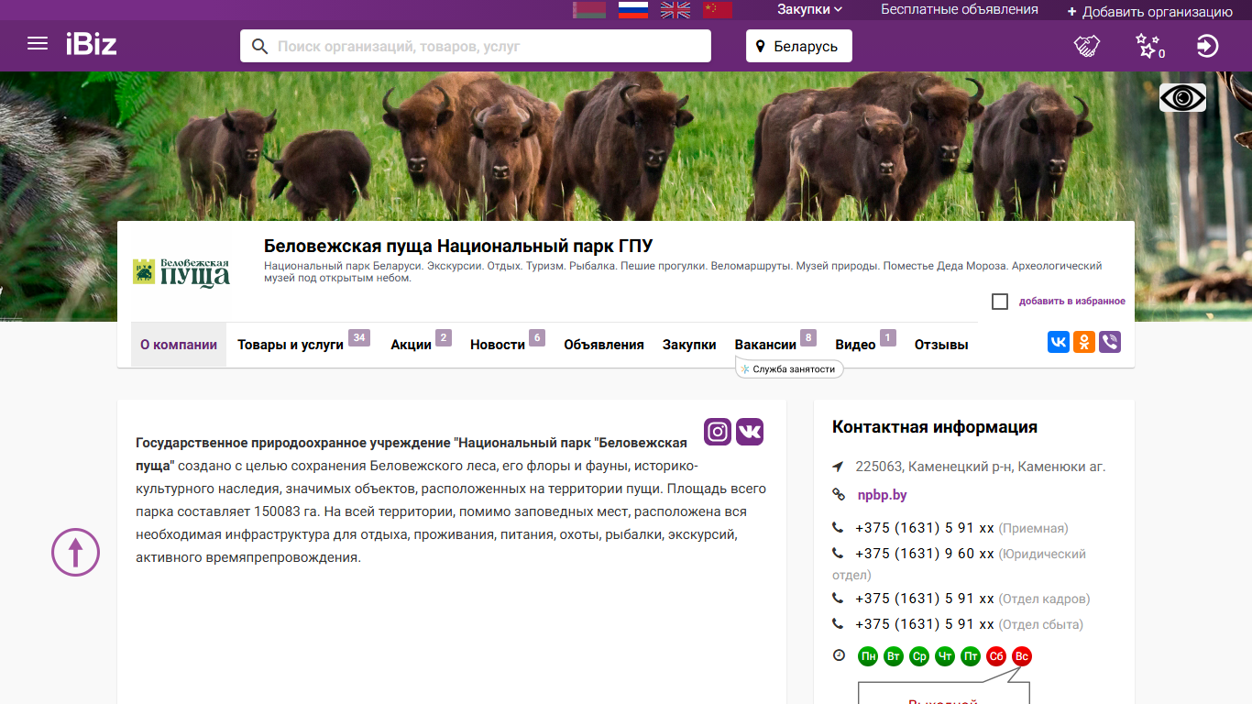Click the iBiz logo
Viewport: 1252px width, 704px height.
pos(91,44)
